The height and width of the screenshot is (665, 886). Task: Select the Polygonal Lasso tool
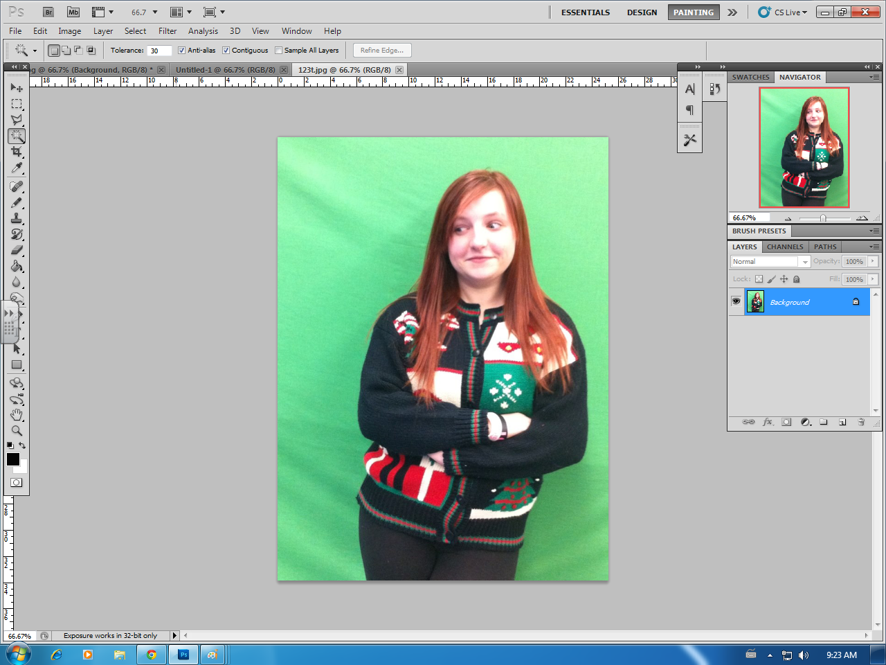pos(17,120)
